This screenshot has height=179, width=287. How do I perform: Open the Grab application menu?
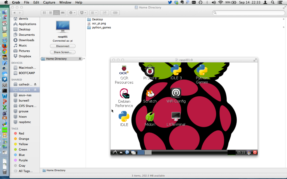coord(16,2)
